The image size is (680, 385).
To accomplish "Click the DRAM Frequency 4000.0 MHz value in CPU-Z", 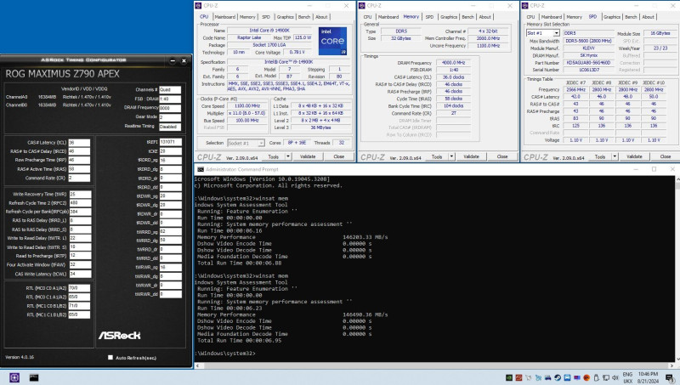I will (x=453, y=63).
